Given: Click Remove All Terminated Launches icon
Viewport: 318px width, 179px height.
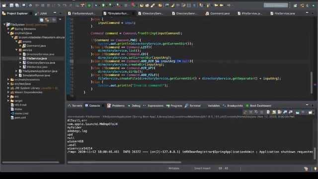Looking at the screenshot, I should (256, 112).
